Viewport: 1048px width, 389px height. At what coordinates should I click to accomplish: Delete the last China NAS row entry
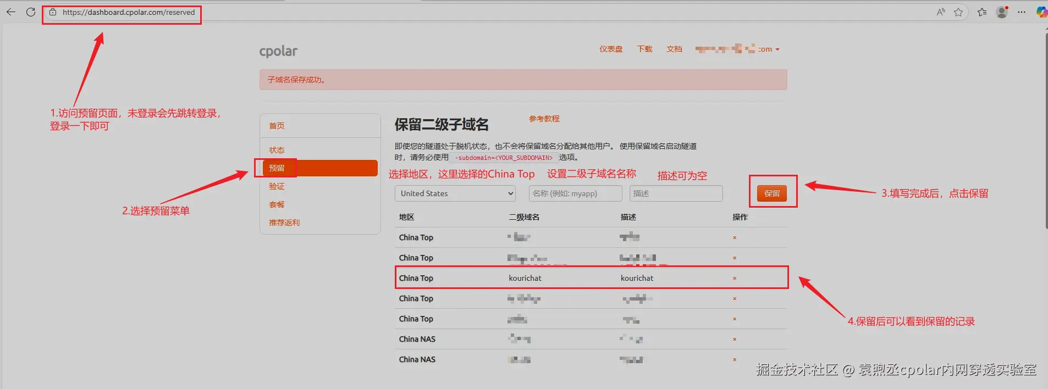pyautogui.click(x=735, y=360)
